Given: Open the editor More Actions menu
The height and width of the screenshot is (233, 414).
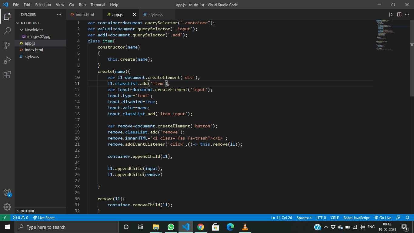Looking at the screenshot, I should [407, 15].
